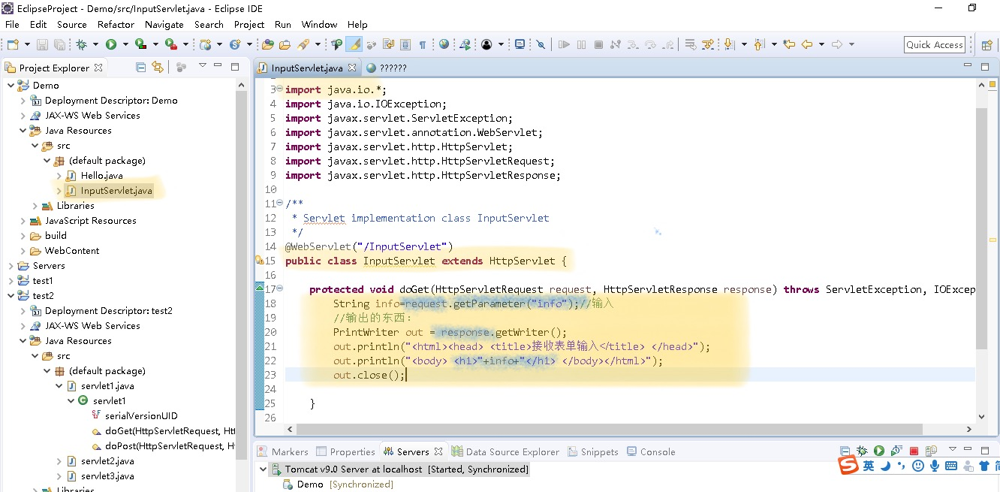Expand the Hello.java tree node
The image size is (1000, 492).
pos(59,175)
